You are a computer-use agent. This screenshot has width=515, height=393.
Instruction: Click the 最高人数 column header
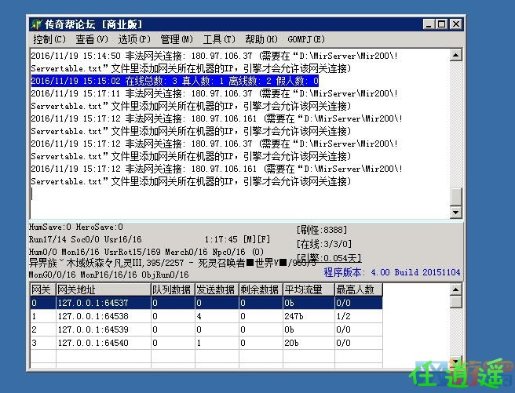pos(359,289)
